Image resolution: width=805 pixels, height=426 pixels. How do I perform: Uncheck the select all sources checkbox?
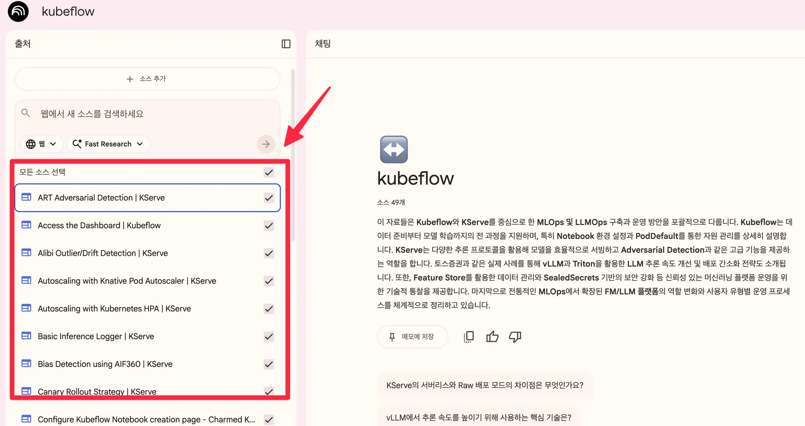269,172
